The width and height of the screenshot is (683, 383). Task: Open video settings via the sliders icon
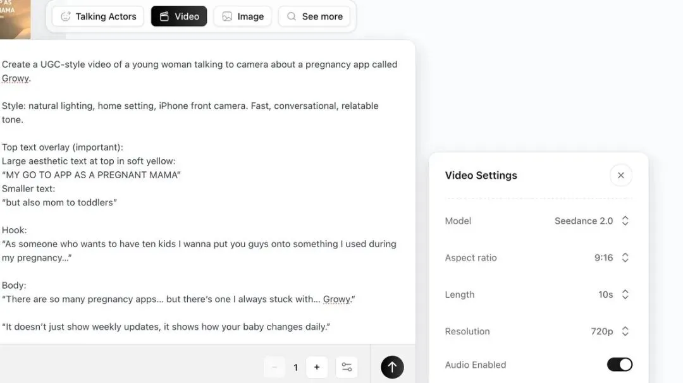(347, 367)
